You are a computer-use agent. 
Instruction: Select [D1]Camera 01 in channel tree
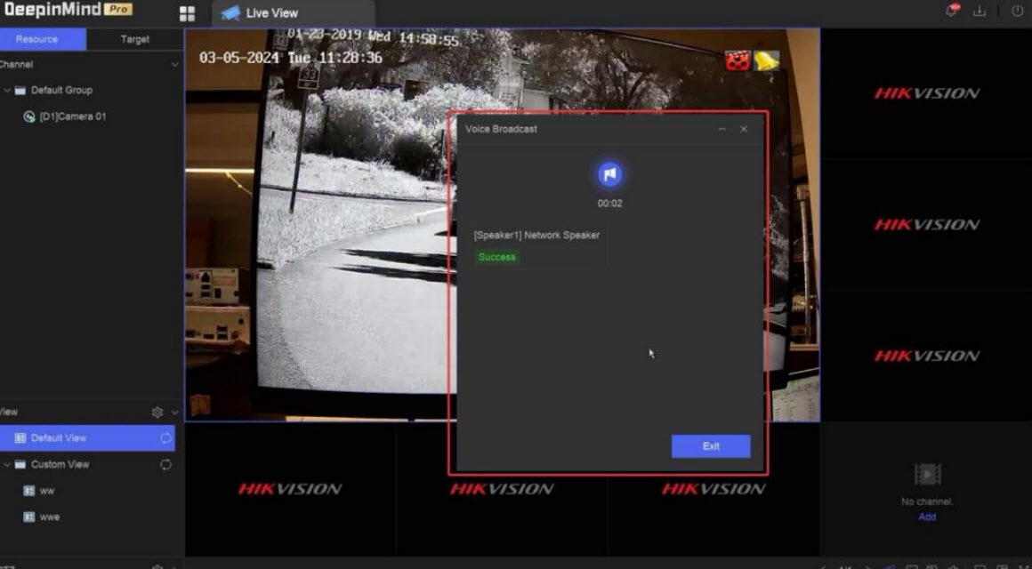point(72,116)
